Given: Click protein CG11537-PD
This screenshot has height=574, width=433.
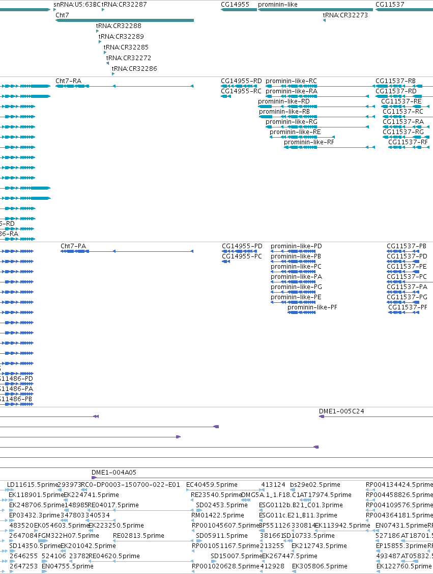Looking at the screenshot, I should 407,256.
